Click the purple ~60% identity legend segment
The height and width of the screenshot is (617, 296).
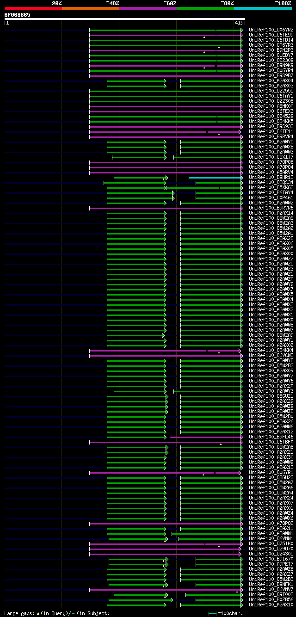148,8
